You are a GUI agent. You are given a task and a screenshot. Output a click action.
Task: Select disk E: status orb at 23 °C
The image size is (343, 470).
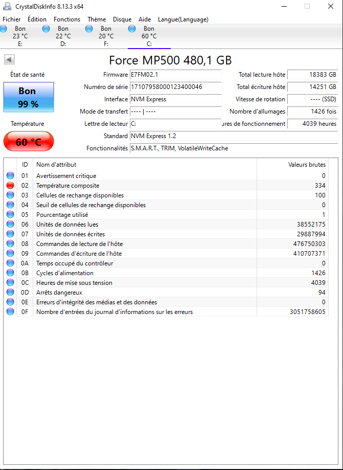3,29
